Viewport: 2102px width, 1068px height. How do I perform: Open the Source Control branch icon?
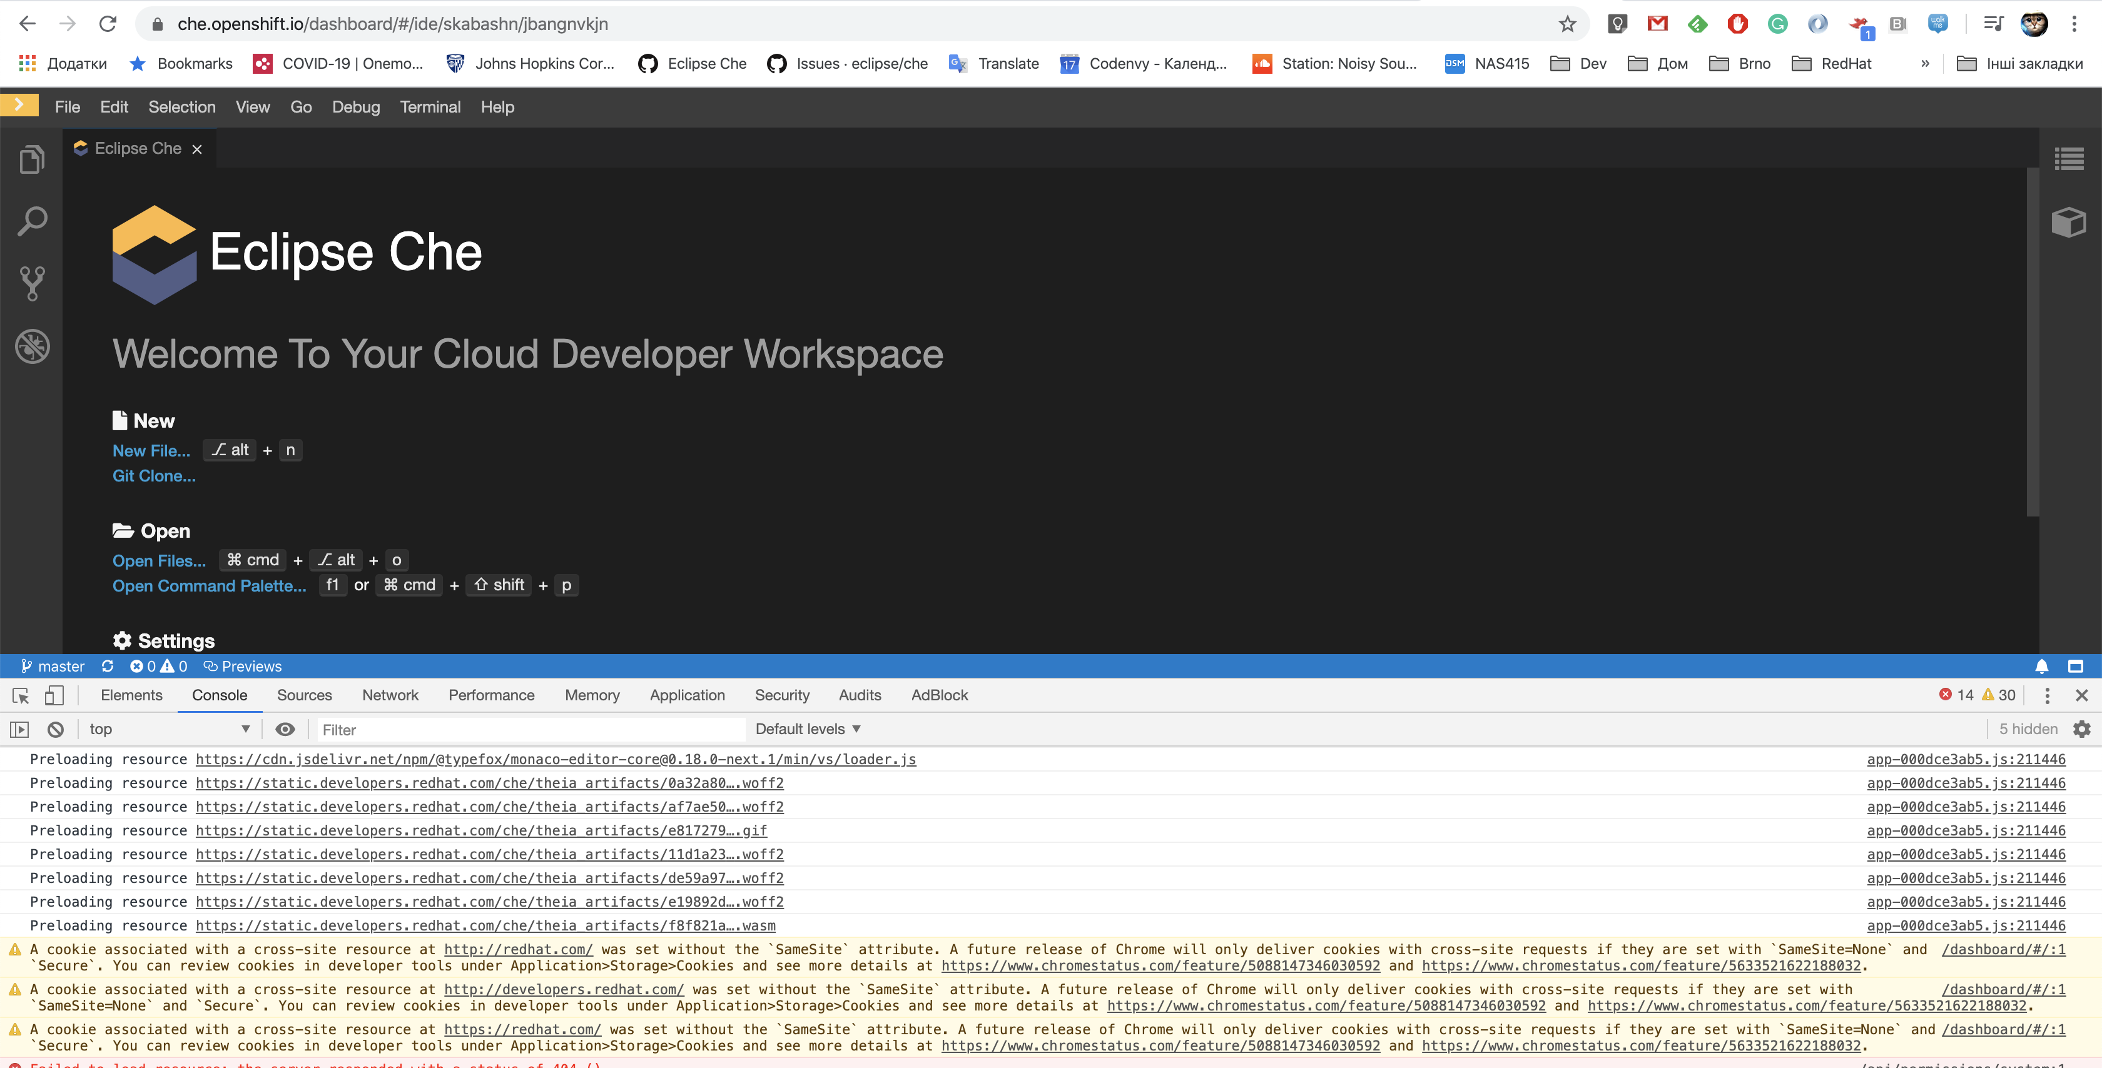point(32,284)
